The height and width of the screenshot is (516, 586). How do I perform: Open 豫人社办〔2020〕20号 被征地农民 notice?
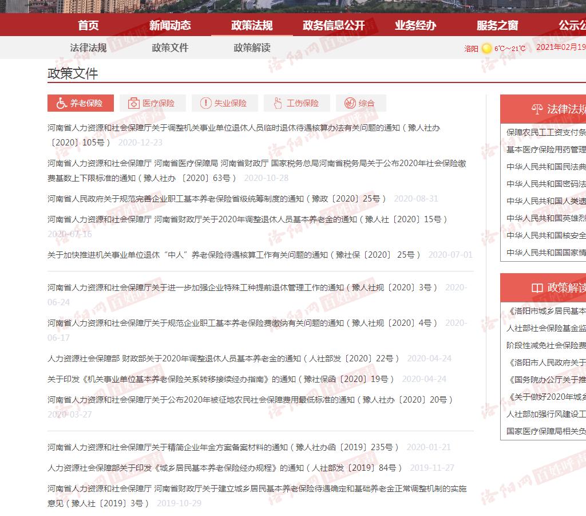pyautogui.click(x=250, y=399)
